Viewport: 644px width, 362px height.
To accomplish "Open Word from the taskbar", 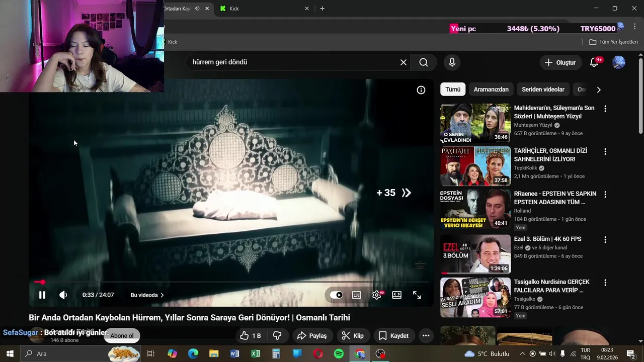I will tap(234, 354).
